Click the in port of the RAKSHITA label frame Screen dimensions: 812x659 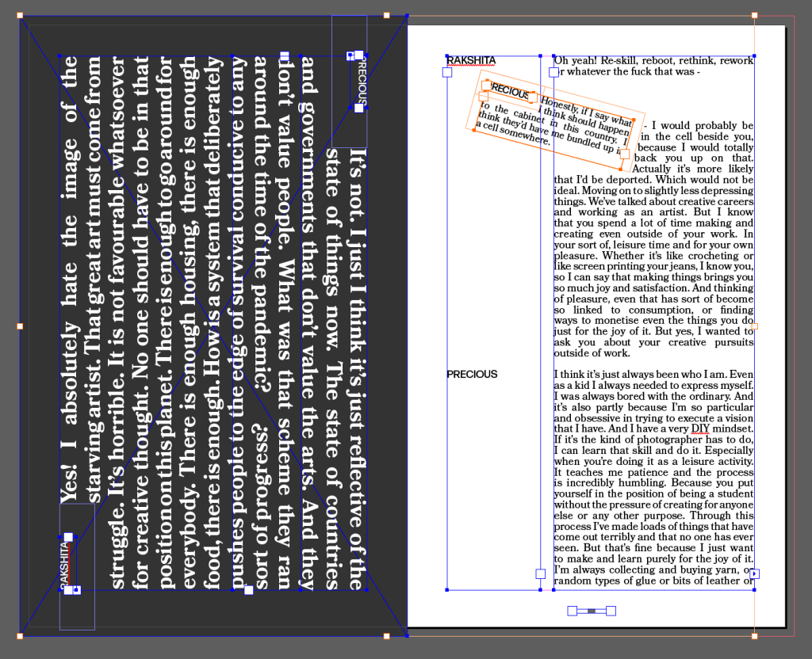point(447,72)
